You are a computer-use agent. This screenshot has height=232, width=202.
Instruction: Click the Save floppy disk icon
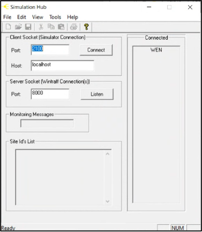tap(28, 26)
